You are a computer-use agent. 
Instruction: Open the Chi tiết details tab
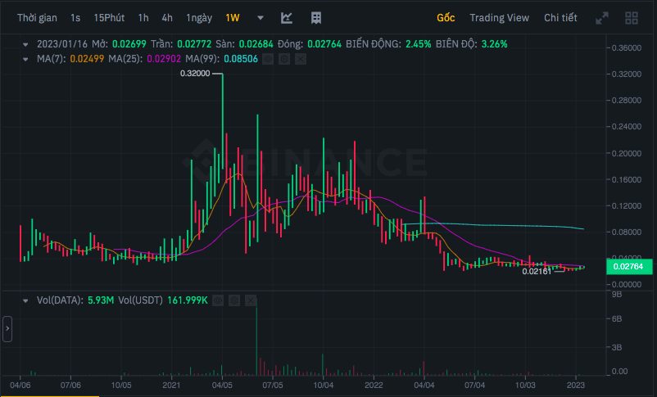click(560, 18)
